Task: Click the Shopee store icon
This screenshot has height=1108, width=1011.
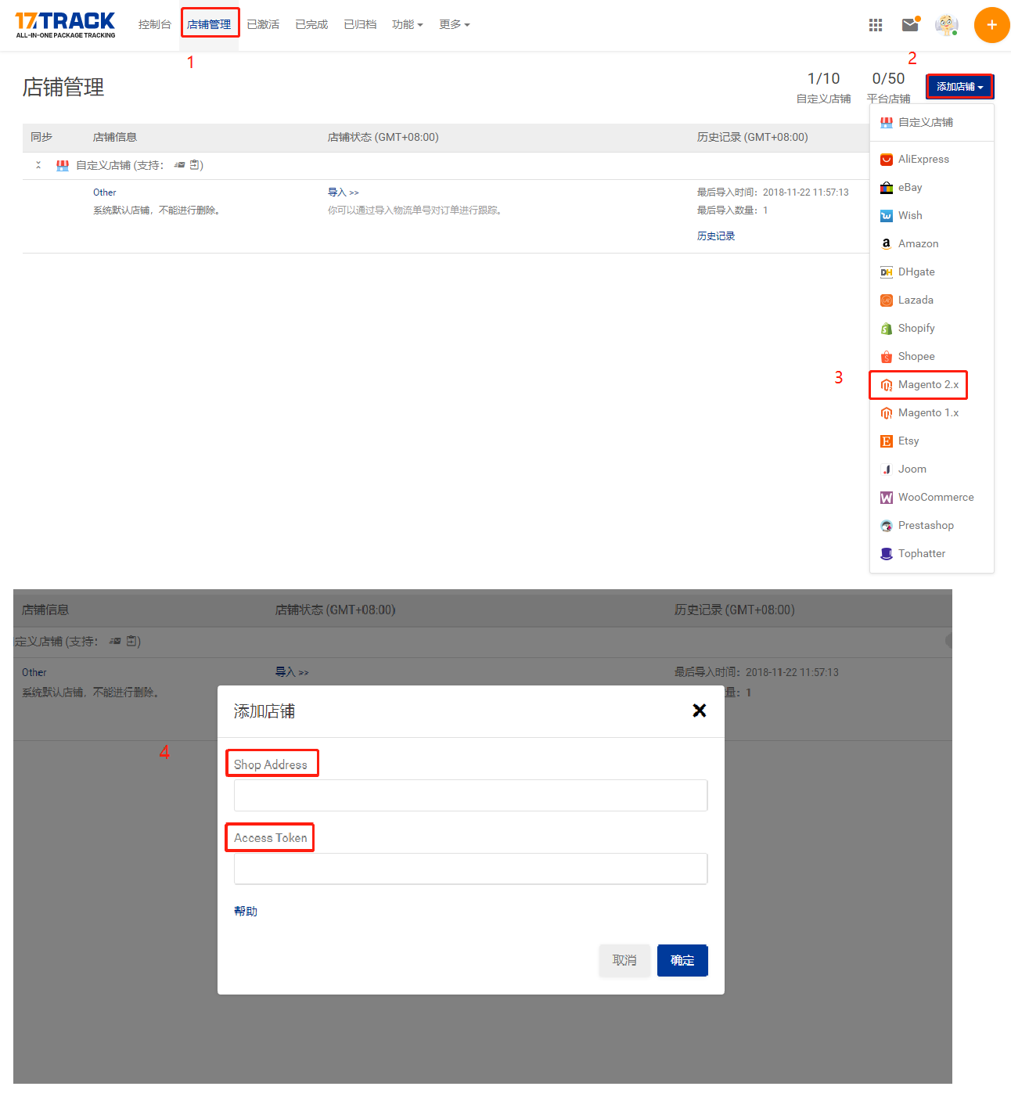Action: click(887, 357)
